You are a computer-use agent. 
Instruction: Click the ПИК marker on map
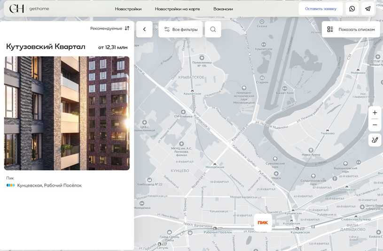(x=263, y=222)
